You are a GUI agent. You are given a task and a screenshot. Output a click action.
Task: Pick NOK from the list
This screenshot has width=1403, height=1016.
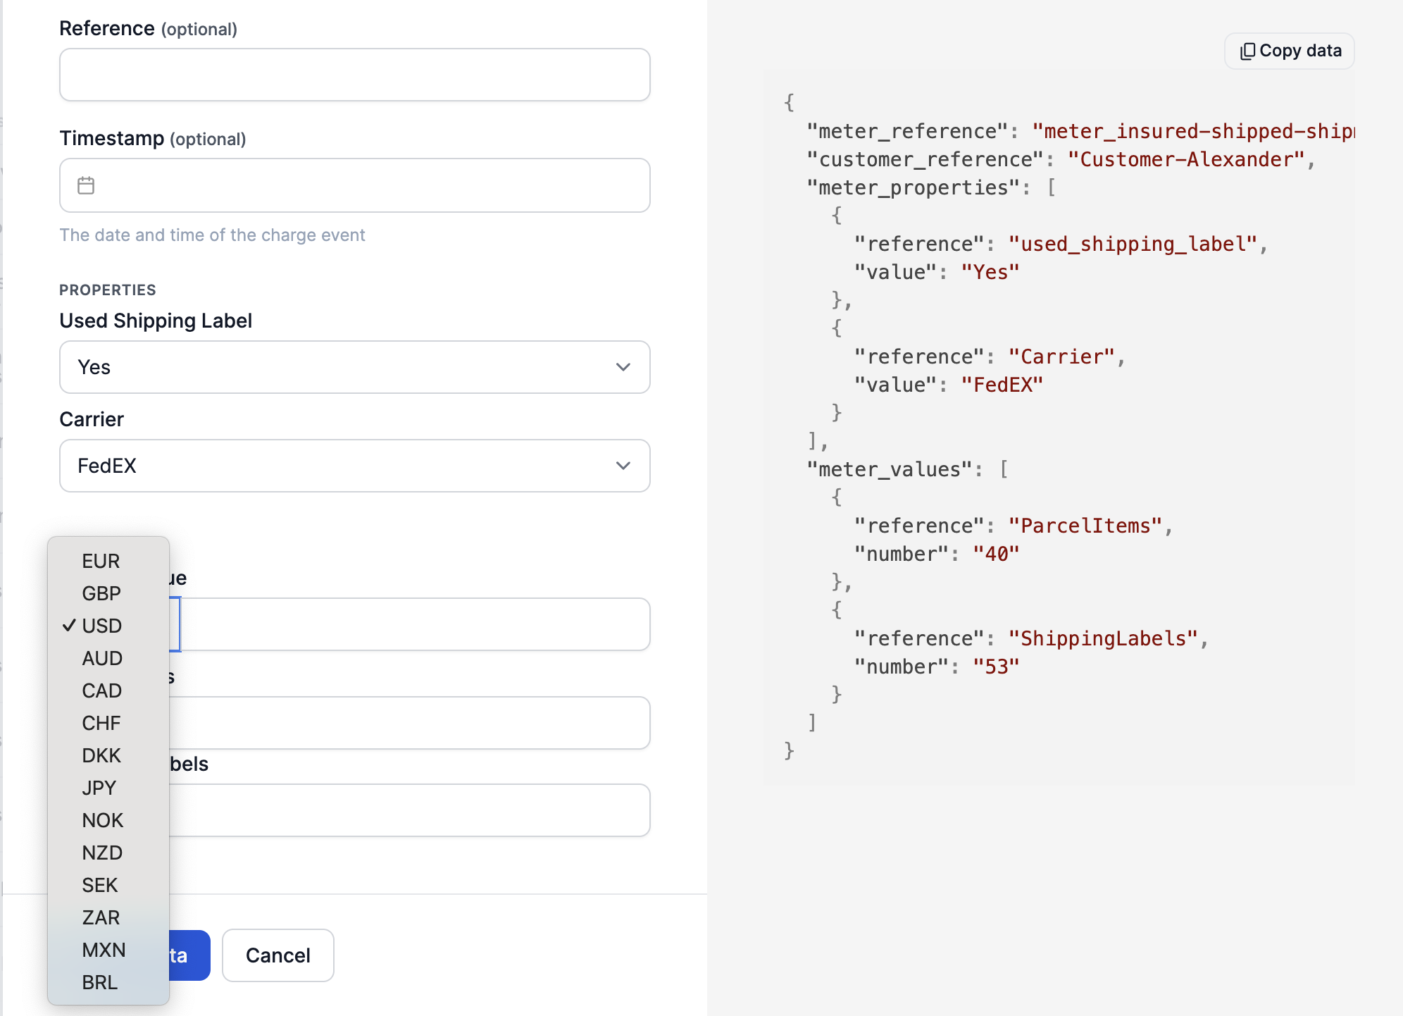(x=102, y=820)
